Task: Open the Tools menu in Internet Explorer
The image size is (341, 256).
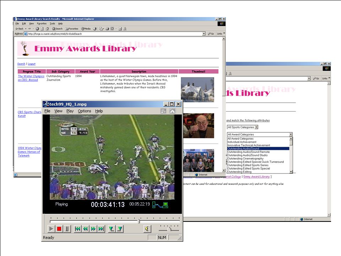Action: coord(53,23)
